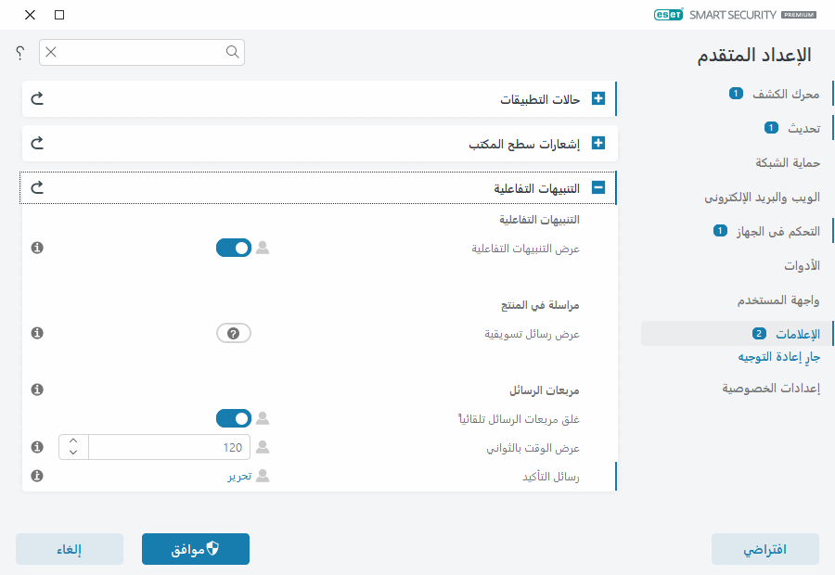Click the help question mark icon beside search

(19, 54)
